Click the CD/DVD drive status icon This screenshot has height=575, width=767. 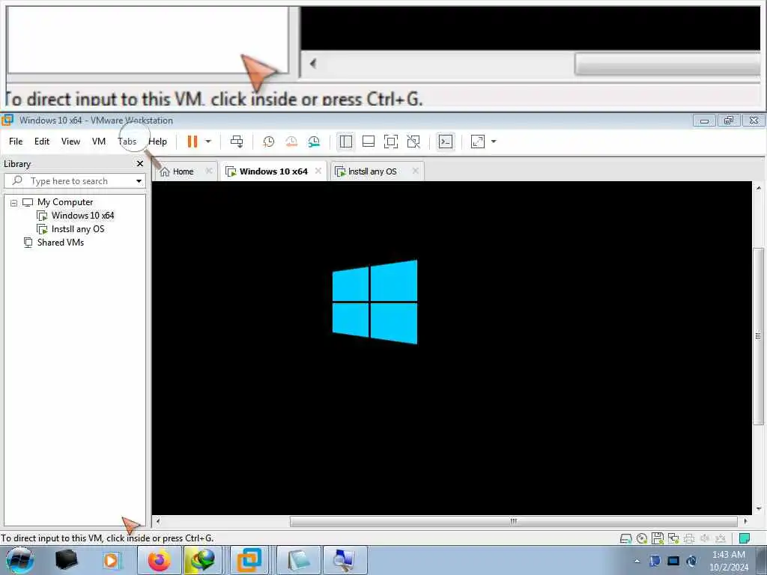tap(642, 538)
